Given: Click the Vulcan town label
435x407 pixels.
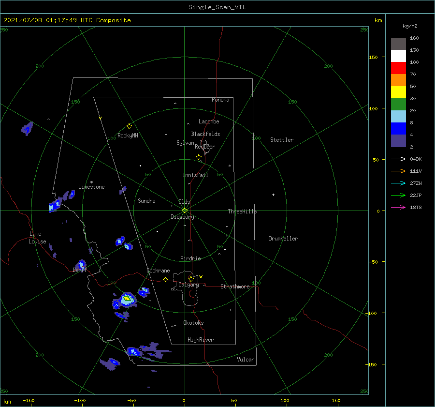Looking at the screenshot, I should 246,360.
